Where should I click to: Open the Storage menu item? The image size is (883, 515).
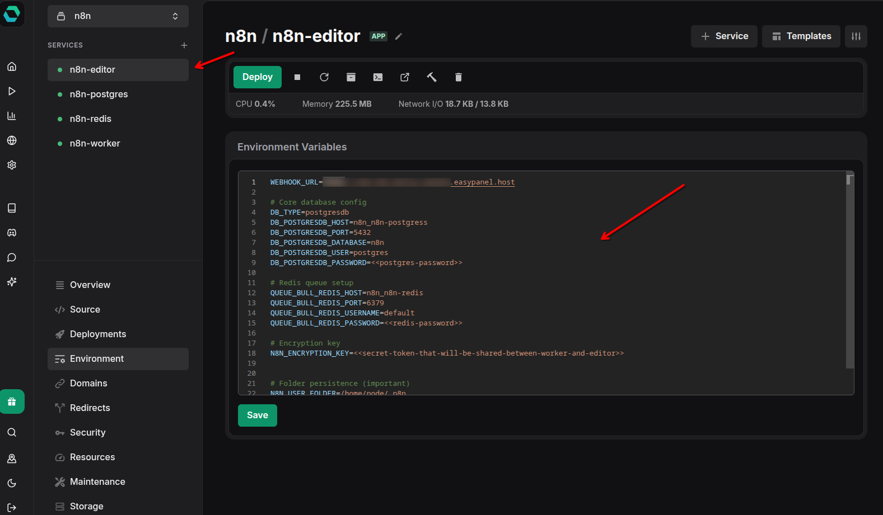coord(118,507)
